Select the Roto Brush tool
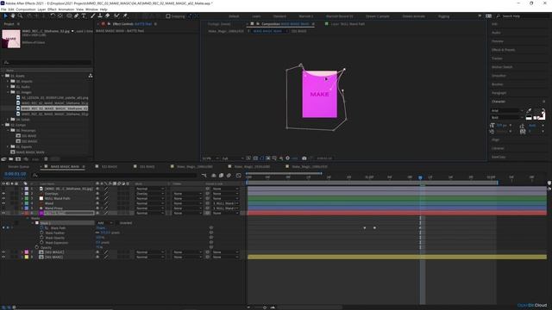Image resolution: width=552 pixels, height=310 pixels. (x=116, y=15)
